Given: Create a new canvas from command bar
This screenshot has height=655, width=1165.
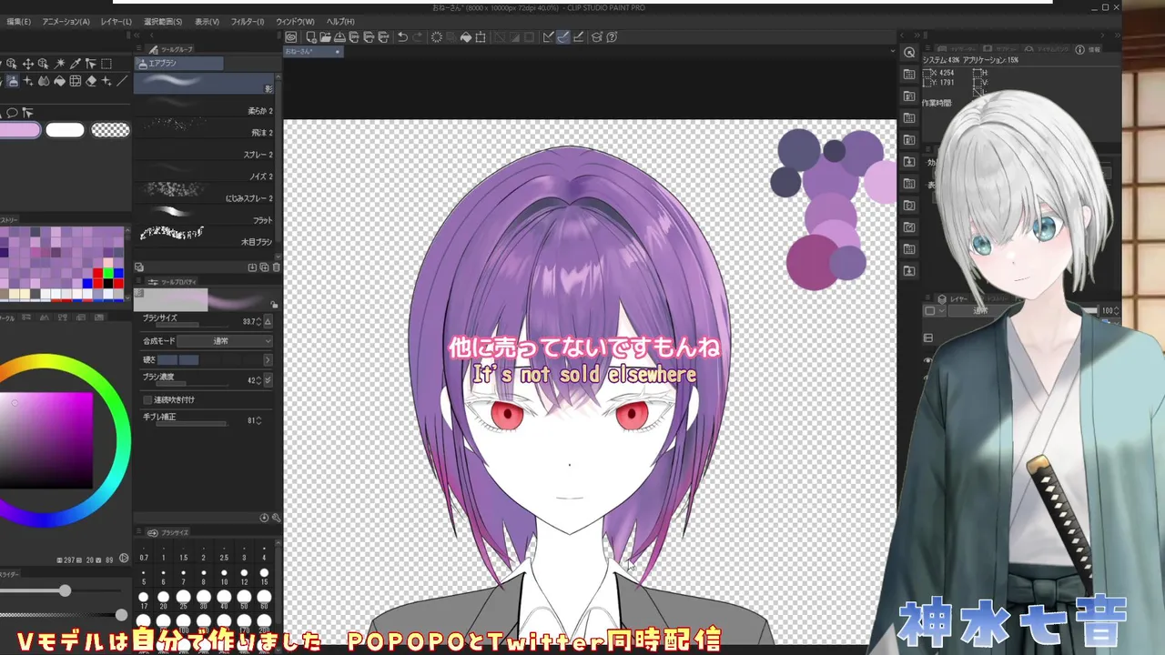Looking at the screenshot, I should point(311,37).
